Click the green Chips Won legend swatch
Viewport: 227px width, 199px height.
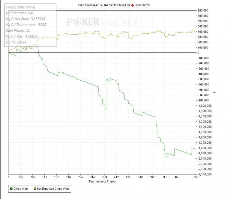(11, 189)
